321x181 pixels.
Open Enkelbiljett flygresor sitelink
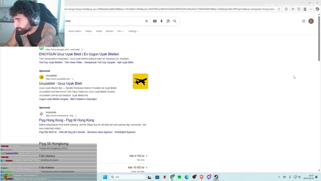coord(125,132)
